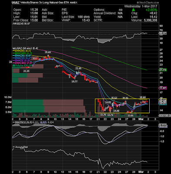This screenshot has height=174, width=171.
Task: Click the UGAZ ticker symbol in the header
Action: [x=16, y=3]
